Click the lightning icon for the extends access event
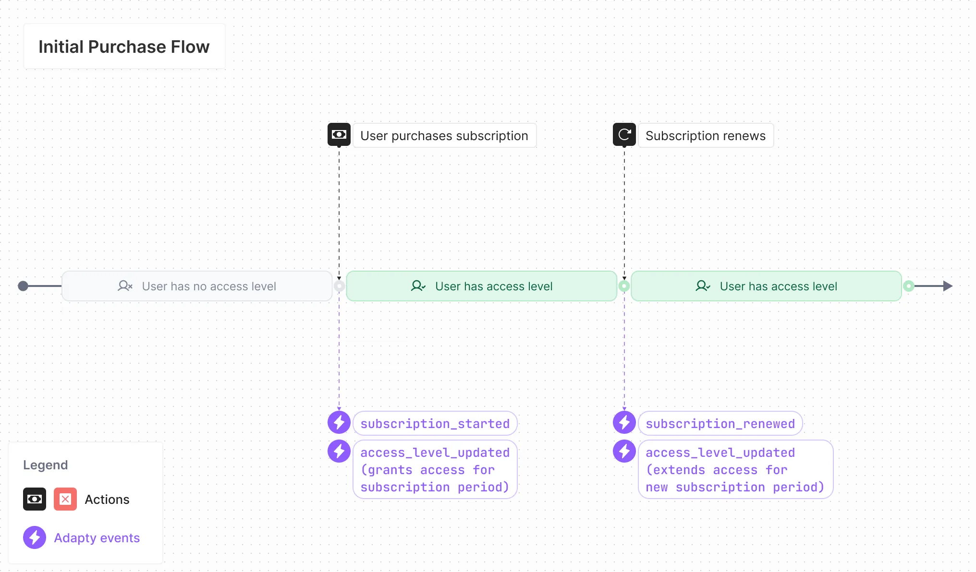 pyautogui.click(x=624, y=452)
